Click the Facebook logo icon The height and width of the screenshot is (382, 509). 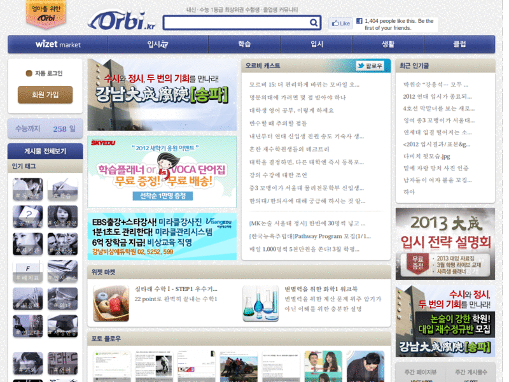pos(359,21)
